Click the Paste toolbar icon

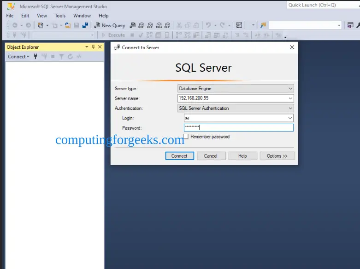pos(196,25)
